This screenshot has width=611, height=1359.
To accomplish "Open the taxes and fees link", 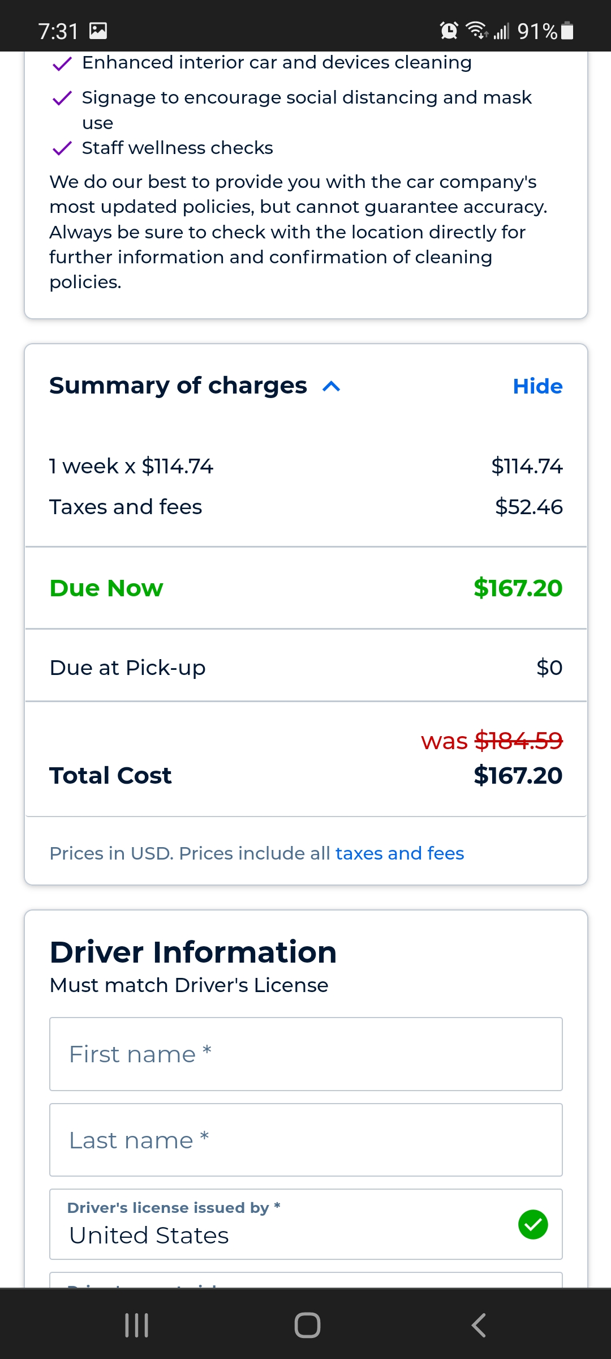I will pos(399,853).
